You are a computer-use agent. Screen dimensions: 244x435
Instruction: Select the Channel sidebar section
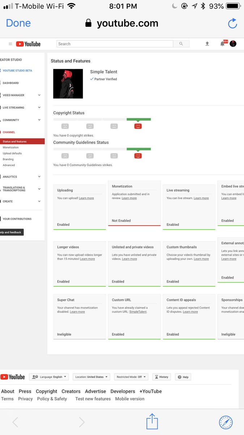click(9, 132)
